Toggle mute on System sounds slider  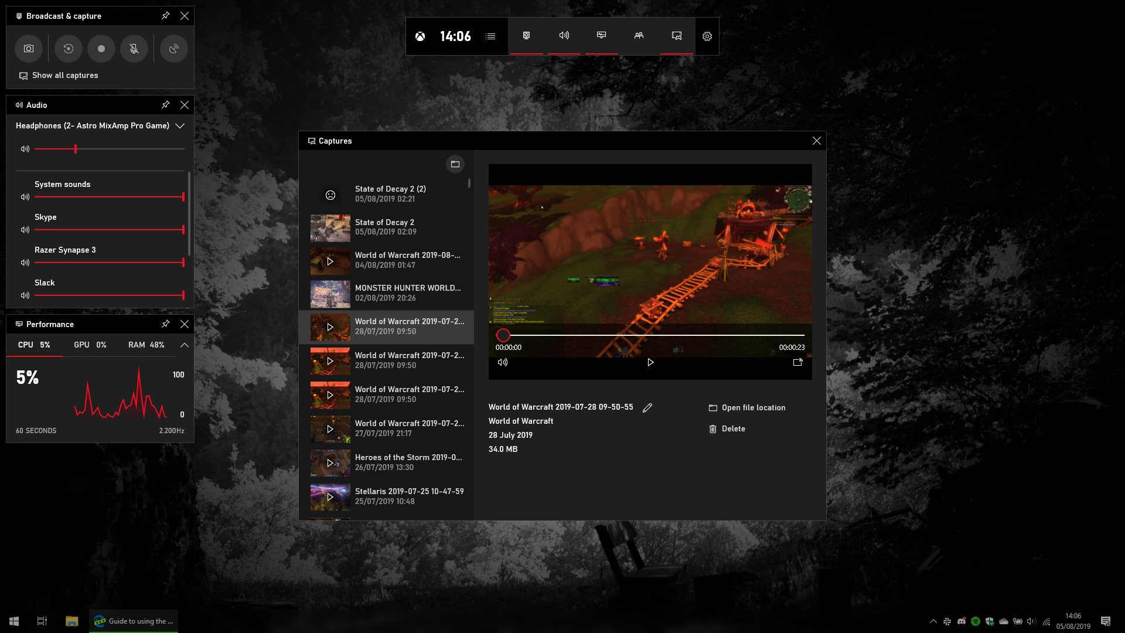tap(26, 197)
